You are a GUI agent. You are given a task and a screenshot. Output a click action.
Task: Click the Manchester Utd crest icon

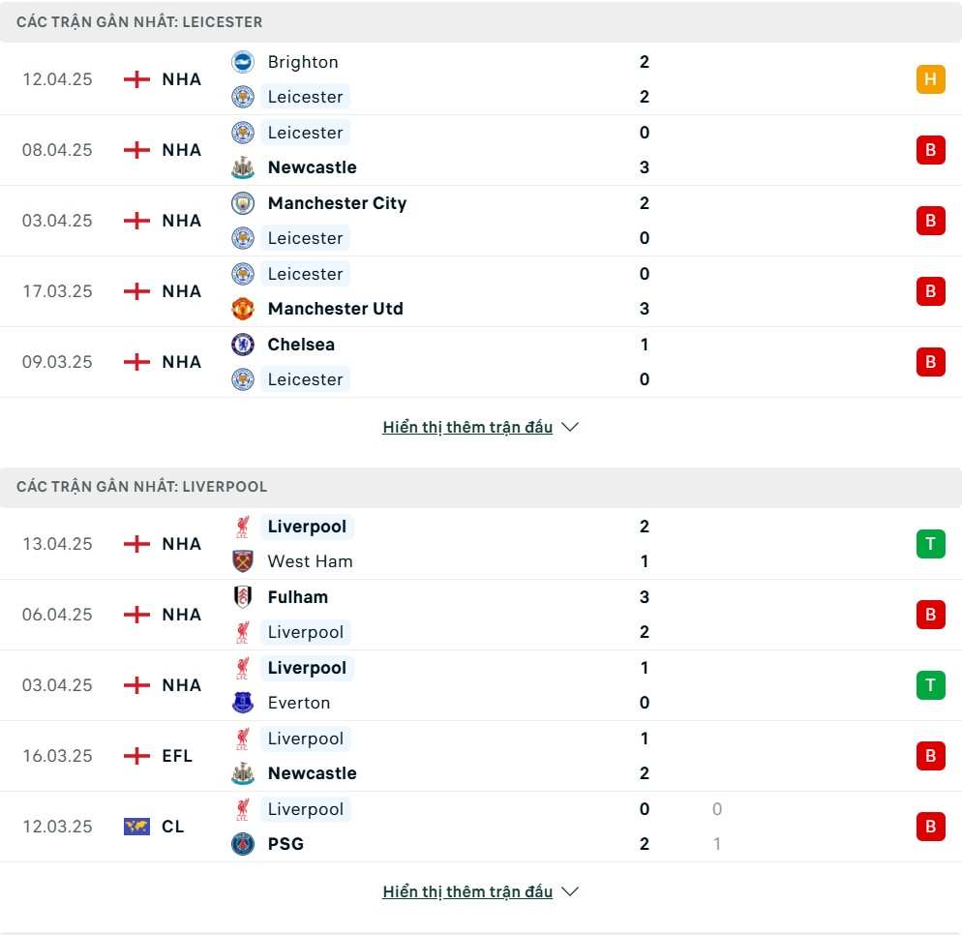click(x=243, y=309)
